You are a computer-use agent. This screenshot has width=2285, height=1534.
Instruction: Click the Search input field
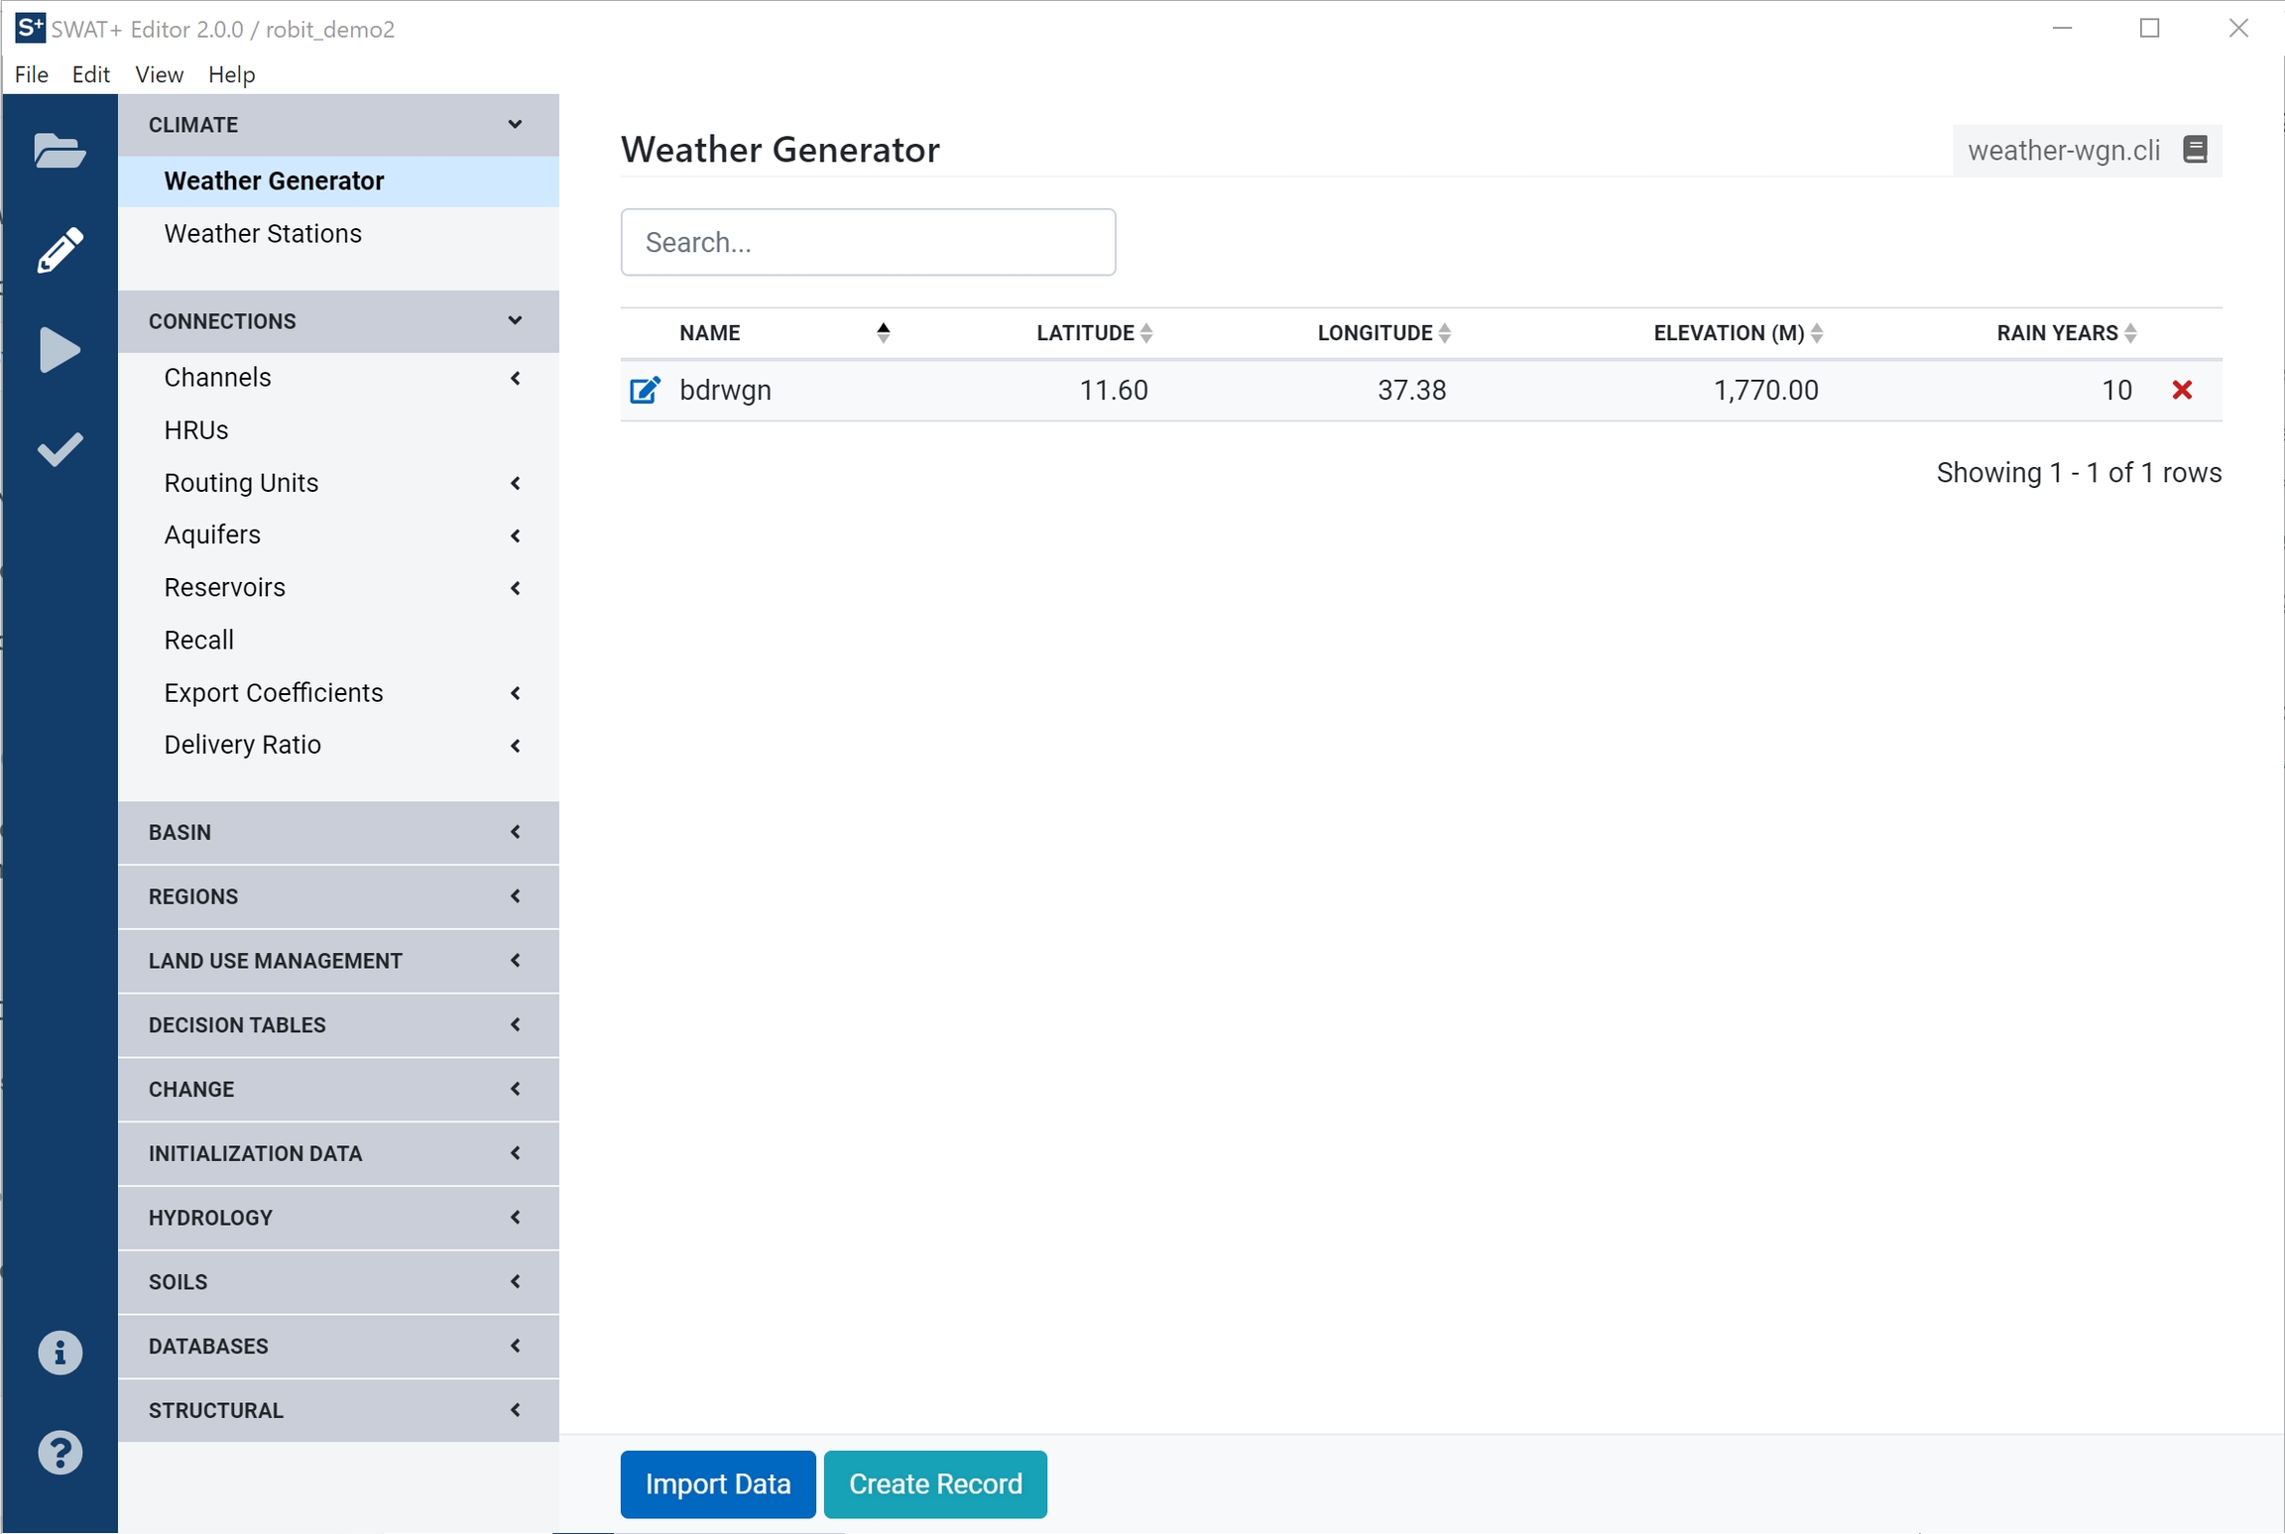click(868, 242)
